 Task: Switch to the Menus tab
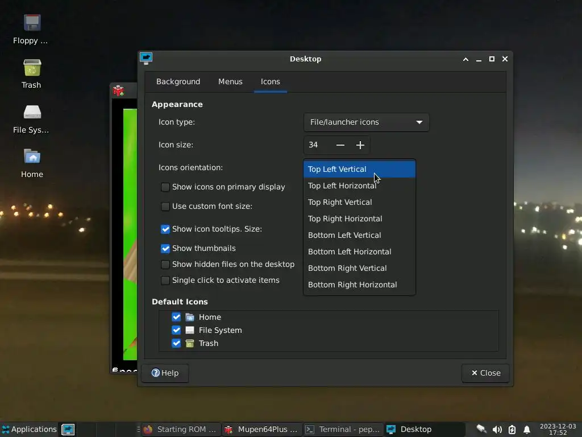coord(230,82)
